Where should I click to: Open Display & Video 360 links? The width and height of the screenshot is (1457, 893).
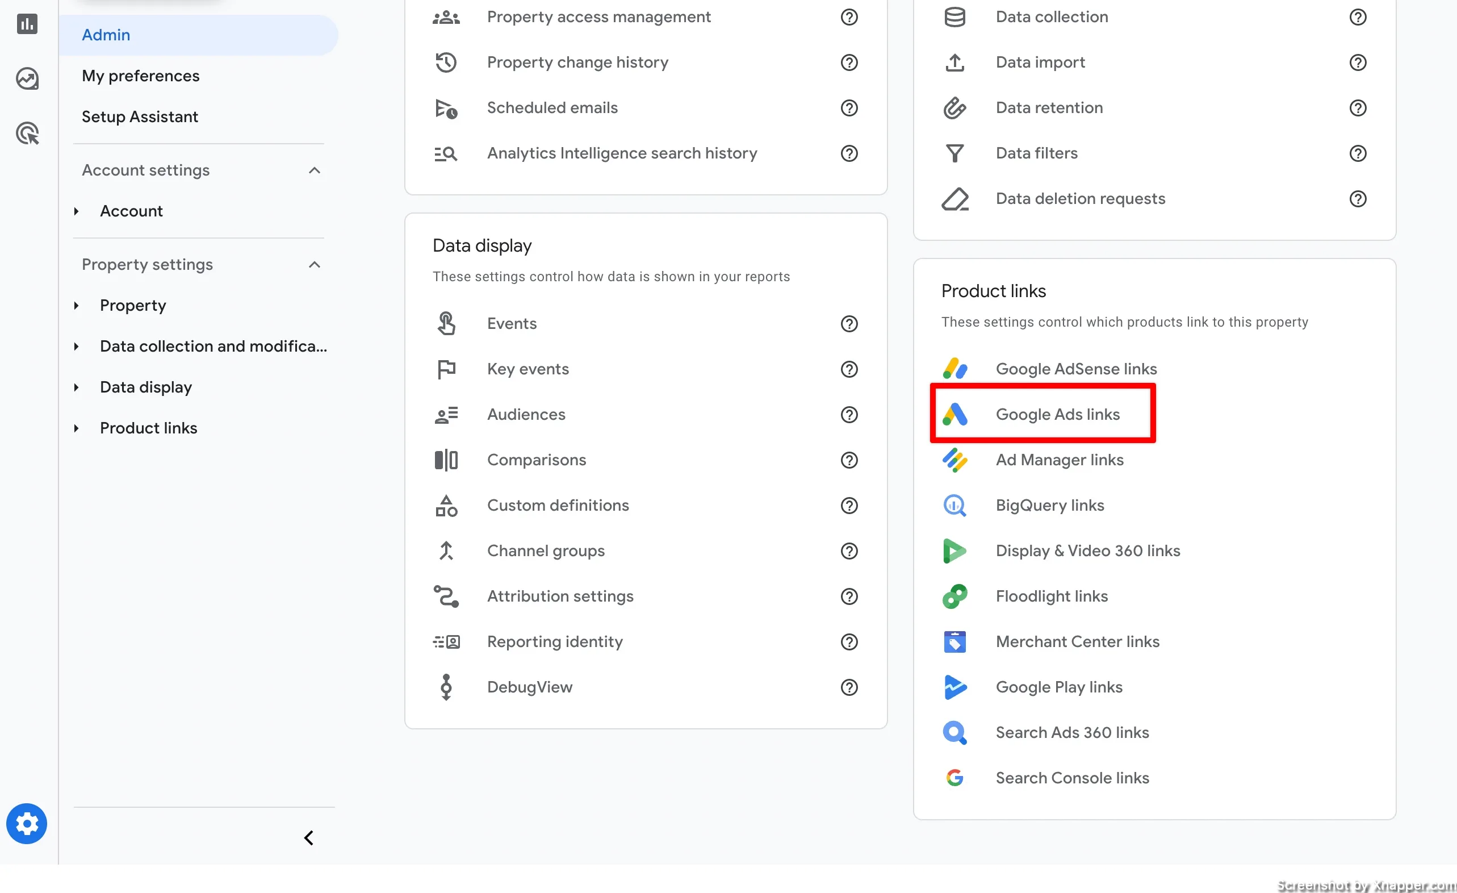click(x=1087, y=551)
